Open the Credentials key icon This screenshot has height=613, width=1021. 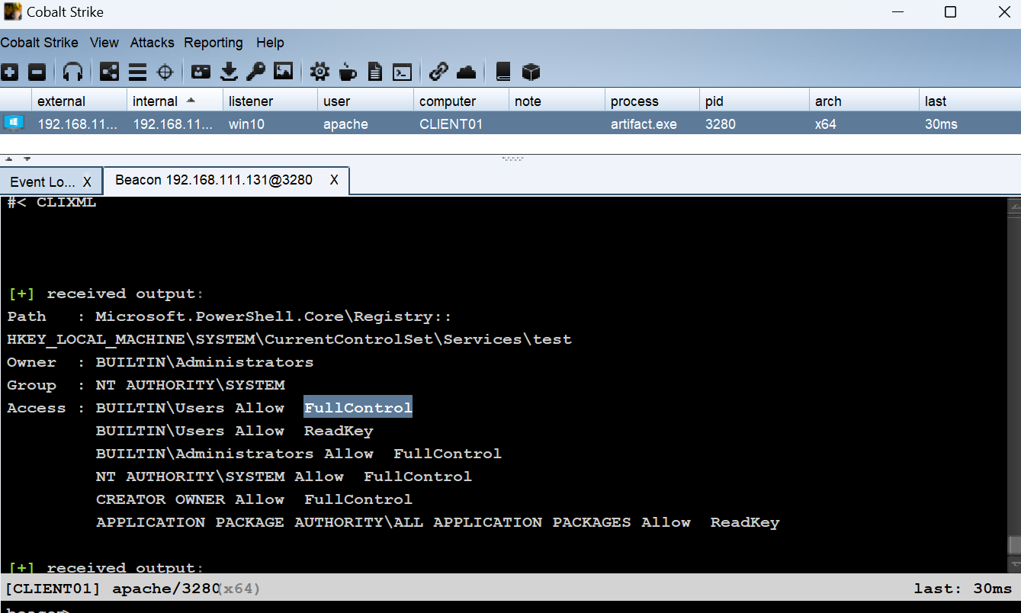[x=255, y=72]
